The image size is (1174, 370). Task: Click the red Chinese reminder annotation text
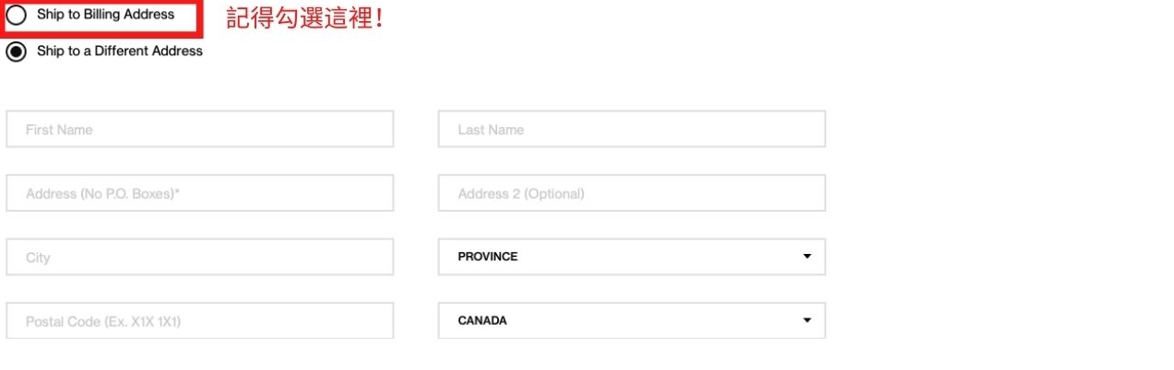304,18
